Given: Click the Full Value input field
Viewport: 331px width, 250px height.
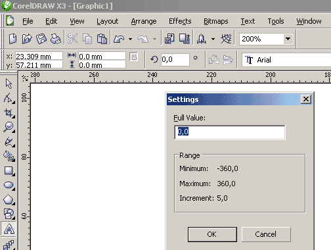Looking at the screenshot, I should coord(230,132).
